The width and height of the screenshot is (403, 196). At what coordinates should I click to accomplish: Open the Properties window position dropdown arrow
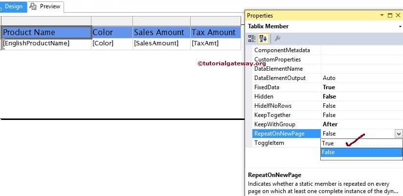382,16
